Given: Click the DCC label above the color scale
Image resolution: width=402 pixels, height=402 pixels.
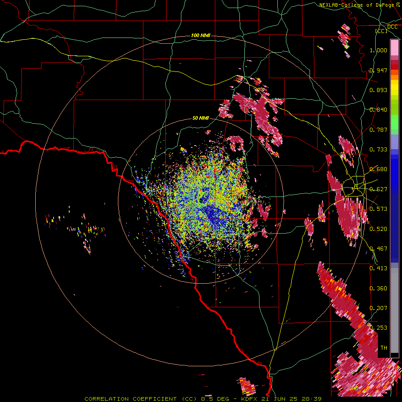Looking at the screenshot, I should tap(392, 27).
